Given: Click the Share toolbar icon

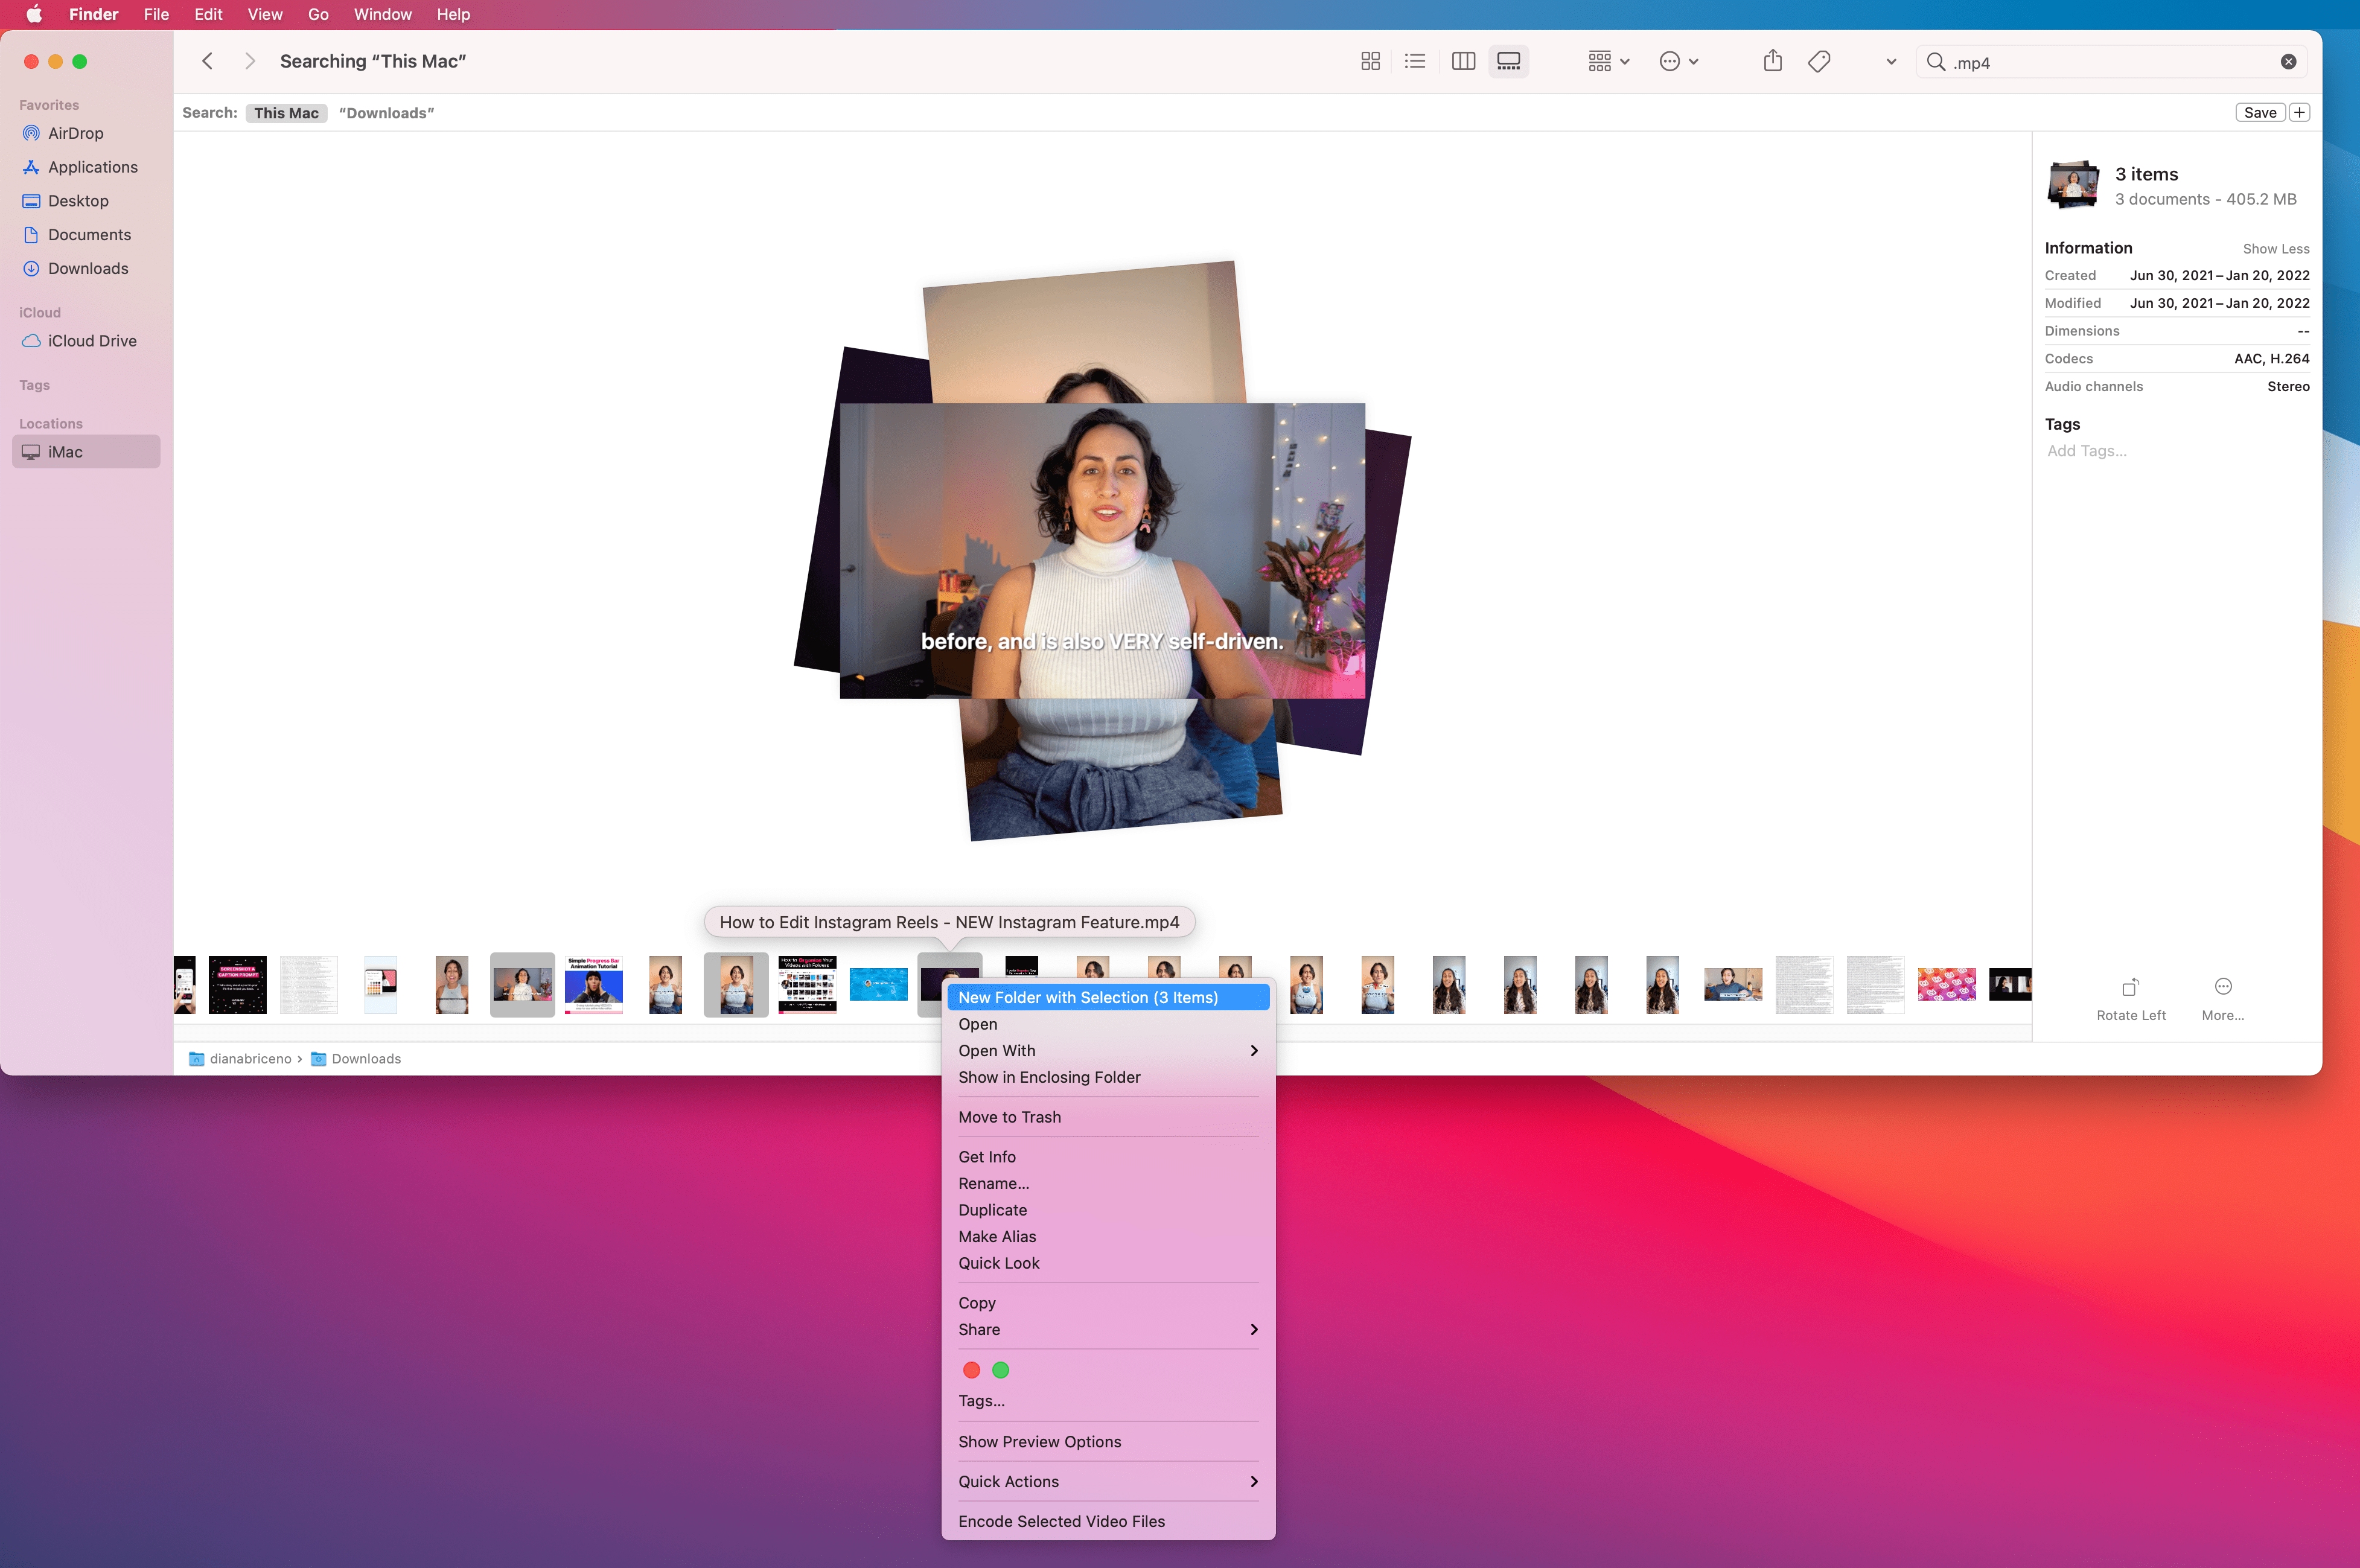Looking at the screenshot, I should [1773, 62].
